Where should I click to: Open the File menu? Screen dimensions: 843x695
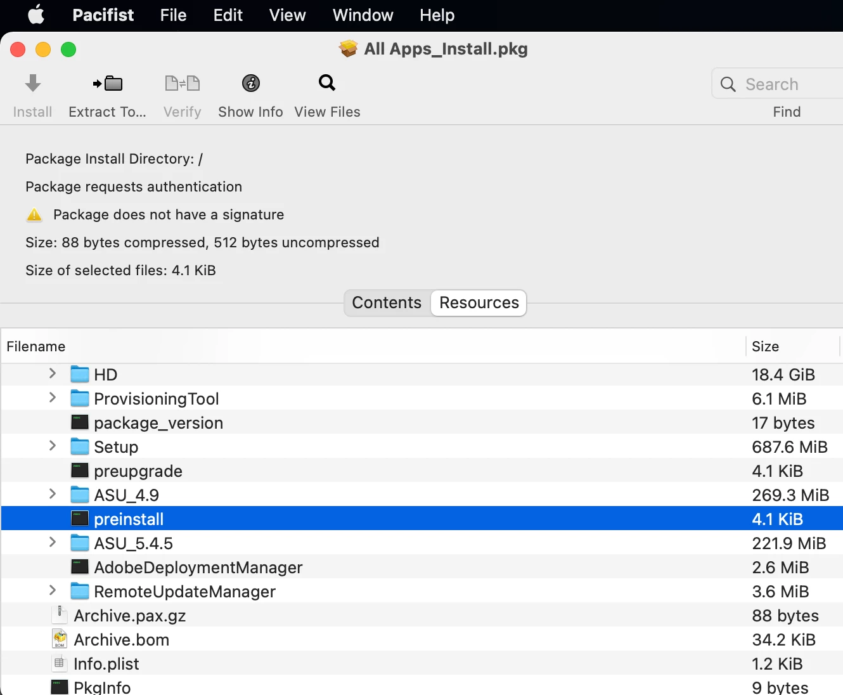point(173,15)
